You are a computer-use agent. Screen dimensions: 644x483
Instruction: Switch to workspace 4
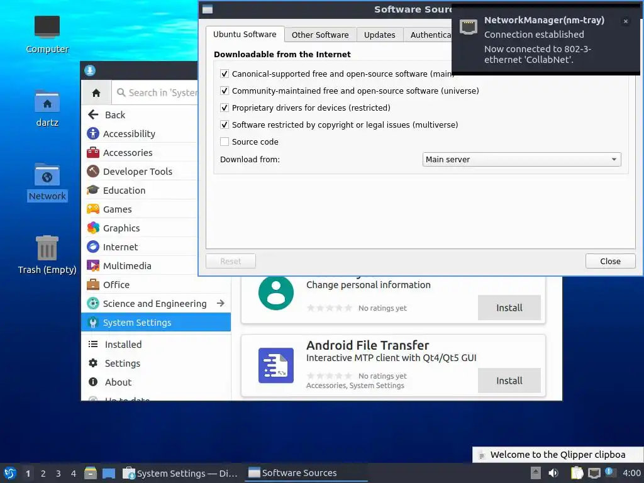point(74,474)
